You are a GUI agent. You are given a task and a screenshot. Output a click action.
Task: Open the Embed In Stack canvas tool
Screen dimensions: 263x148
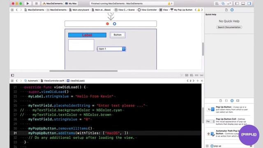click(x=187, y=75)
